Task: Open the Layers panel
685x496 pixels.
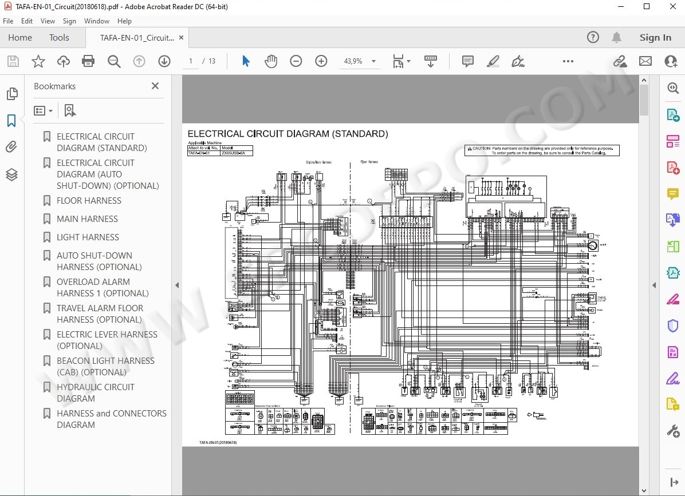Action: coord(12,174)
